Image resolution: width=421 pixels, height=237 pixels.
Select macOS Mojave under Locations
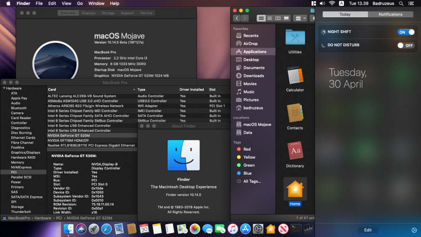[253, 125]
